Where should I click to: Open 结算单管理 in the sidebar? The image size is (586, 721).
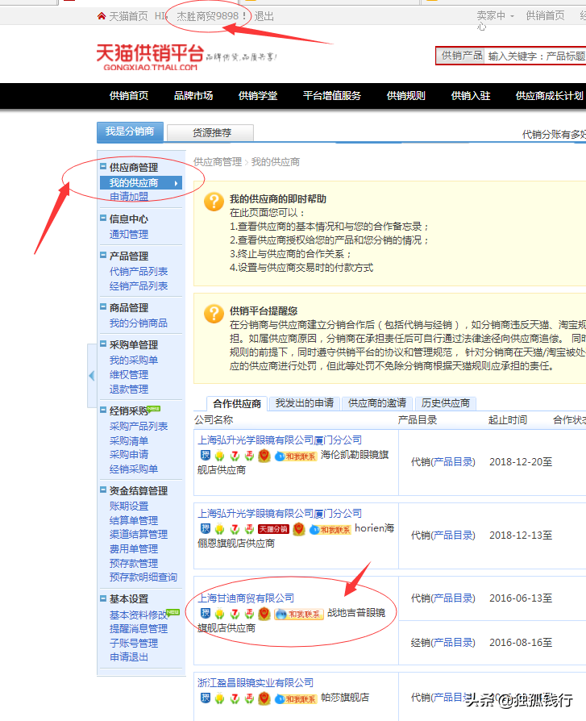(134, 520)
